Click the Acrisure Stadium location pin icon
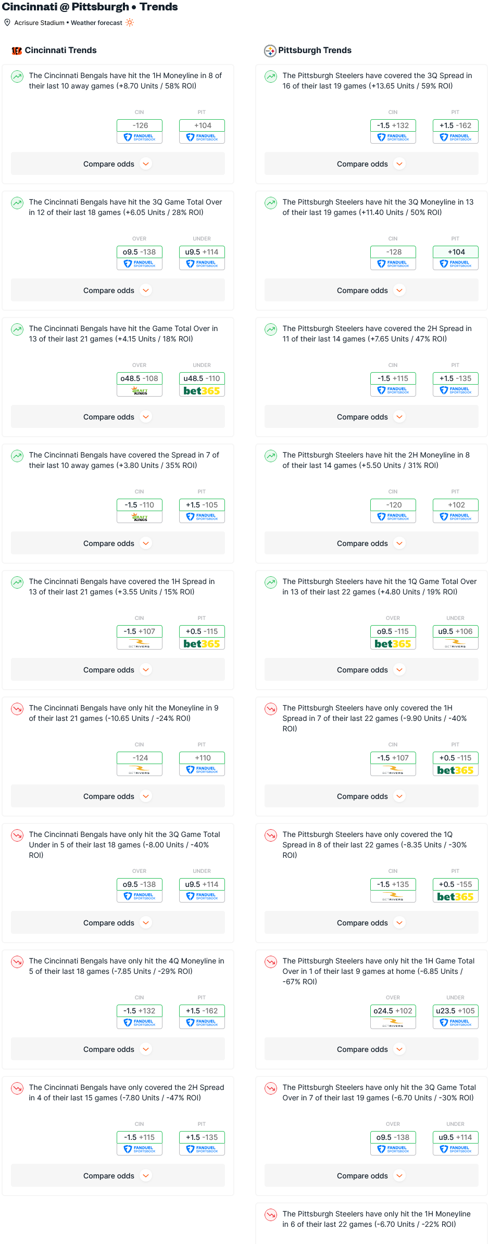489x1244 pixels. coord(7,22)
